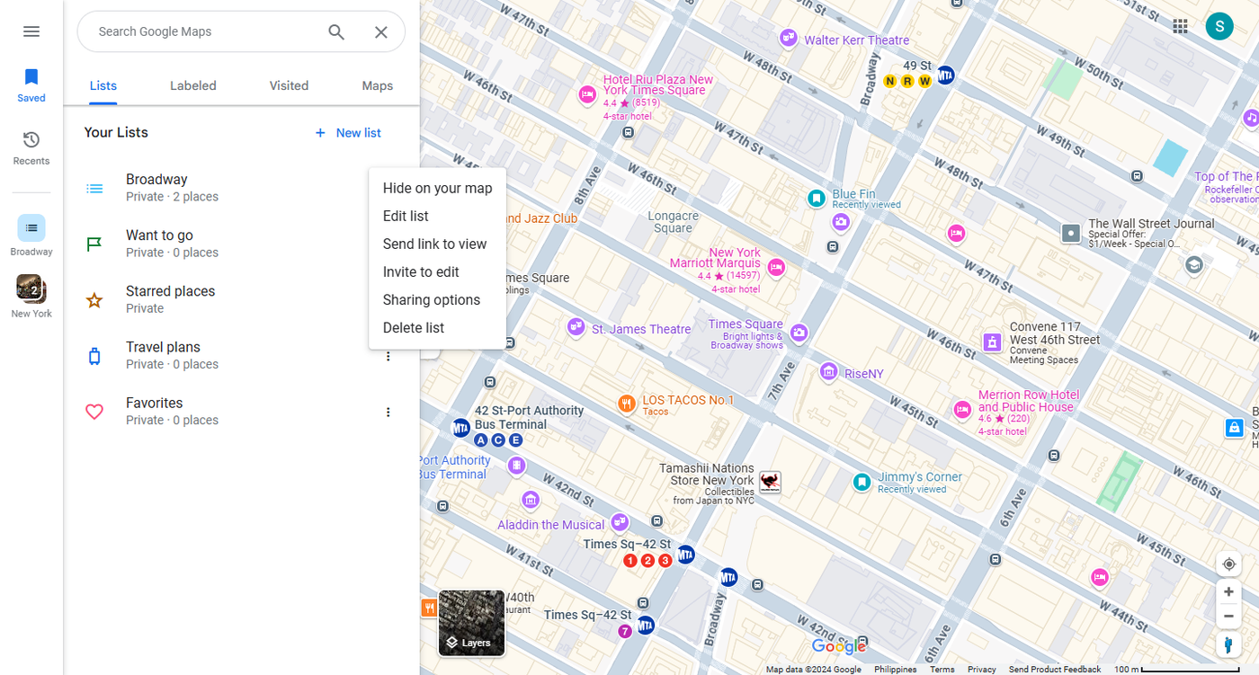
Task: Choose Edit list from menu
Action: click(x=438, y=216)
